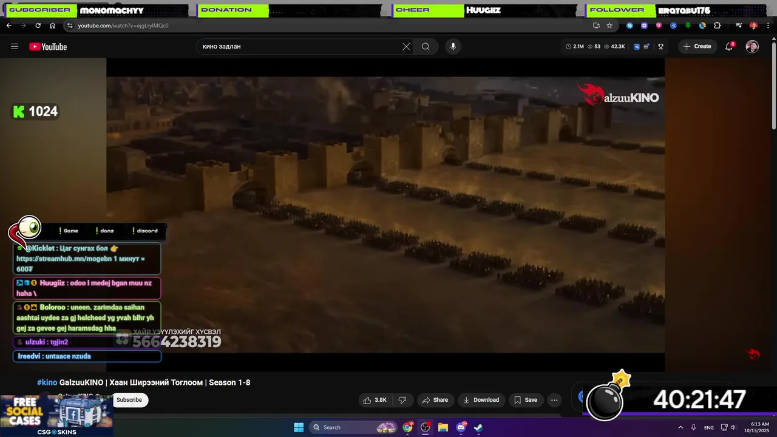Click the 2.1M clock stat
Screen dimensions: 777x437
point(575,47)
